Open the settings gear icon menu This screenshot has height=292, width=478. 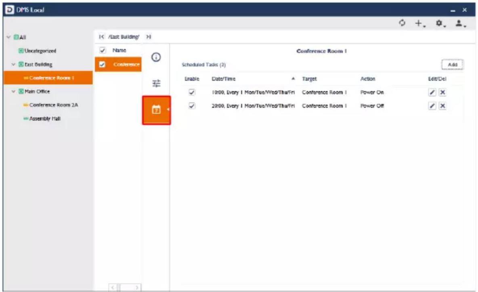440,23
